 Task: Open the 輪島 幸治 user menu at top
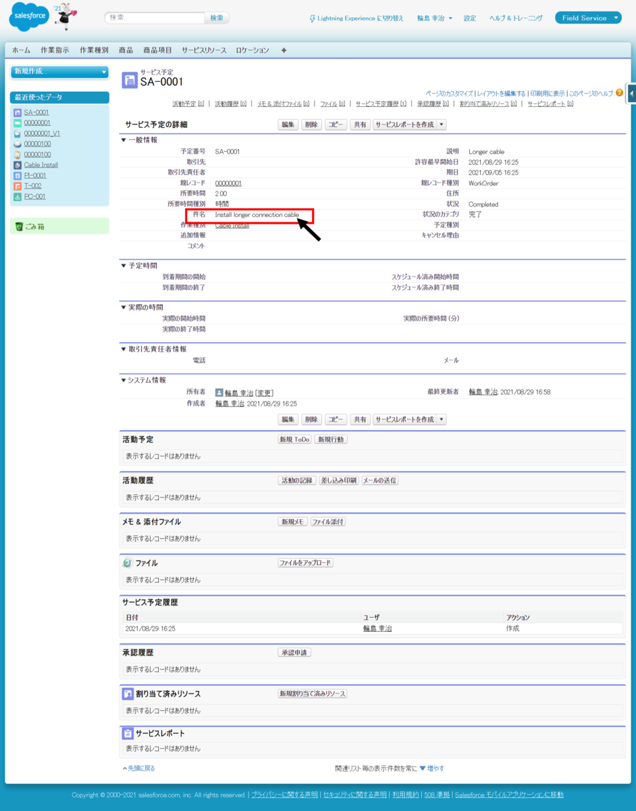(x=434, y=18)
